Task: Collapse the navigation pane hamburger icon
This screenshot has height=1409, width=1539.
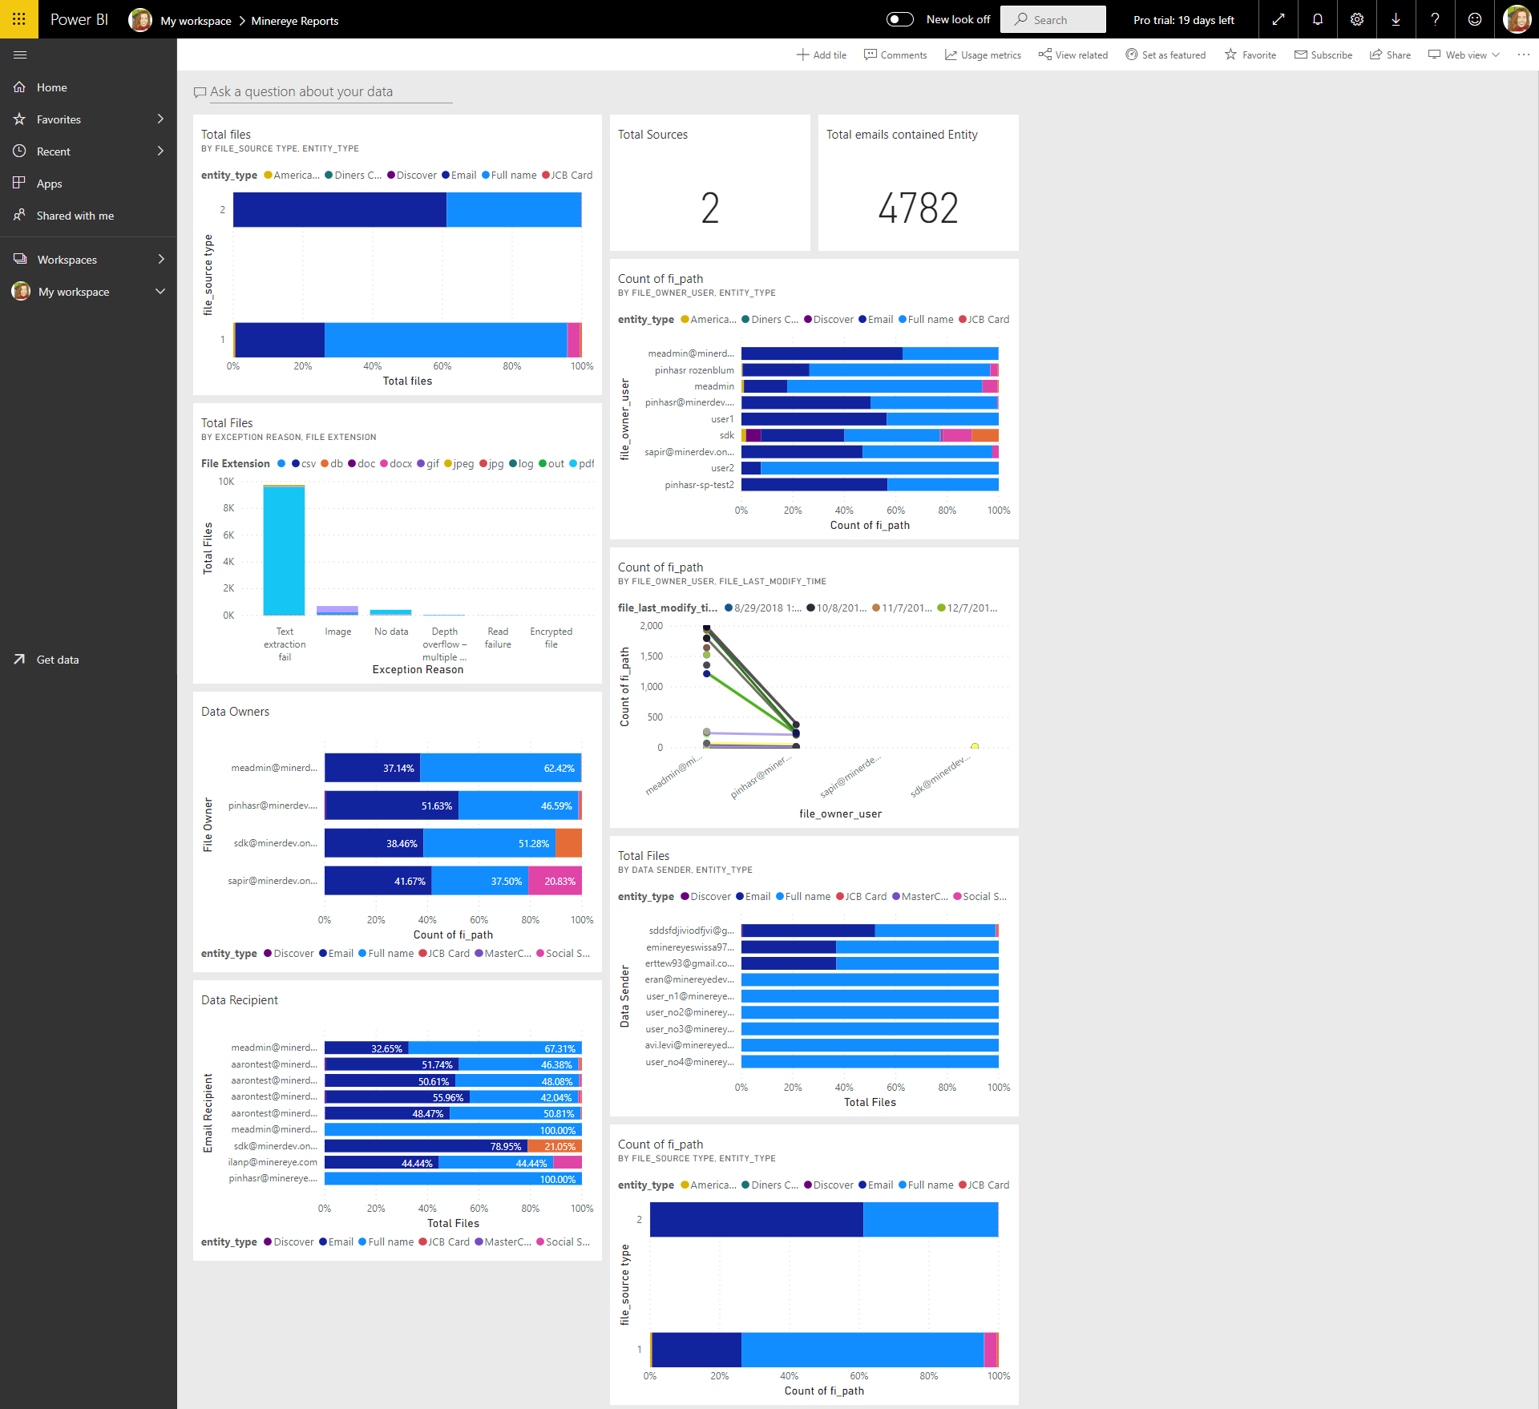Action: [x=20, y=55]
